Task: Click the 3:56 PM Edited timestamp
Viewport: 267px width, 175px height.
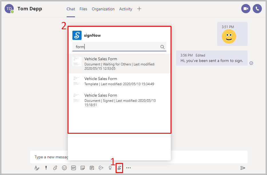Action: click(193, 55)
